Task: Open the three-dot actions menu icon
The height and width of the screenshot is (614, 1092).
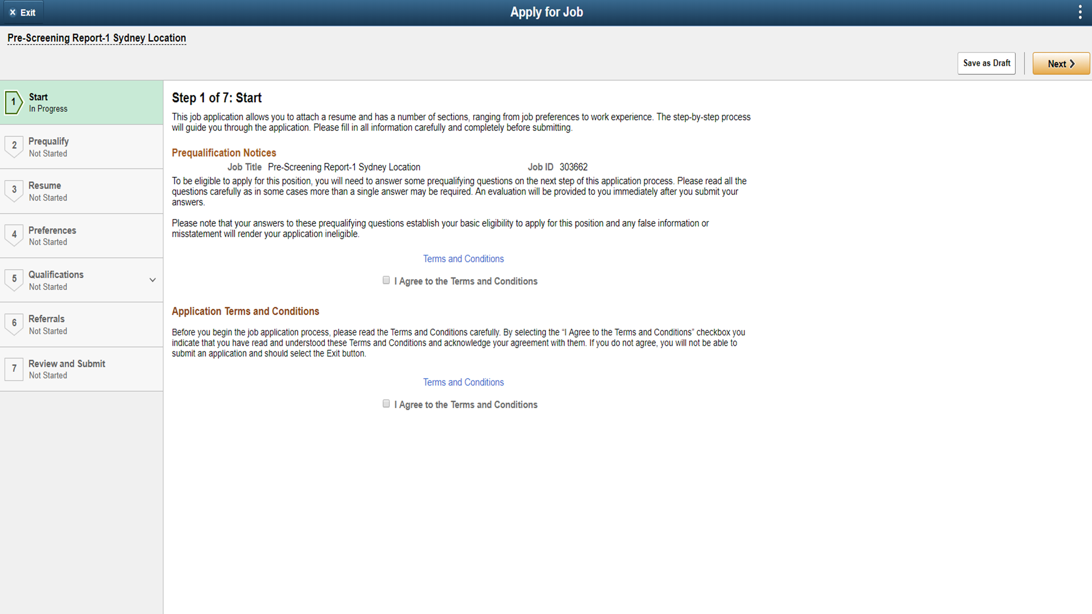Action: [x=1079, y=12]
